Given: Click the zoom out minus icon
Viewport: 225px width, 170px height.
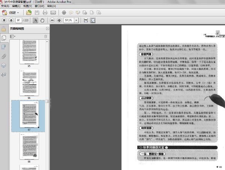Looking at the screenshot, I should (x=52, y=20).
